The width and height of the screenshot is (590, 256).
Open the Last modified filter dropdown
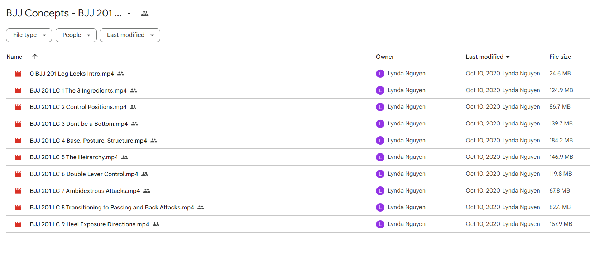[130, 35]
